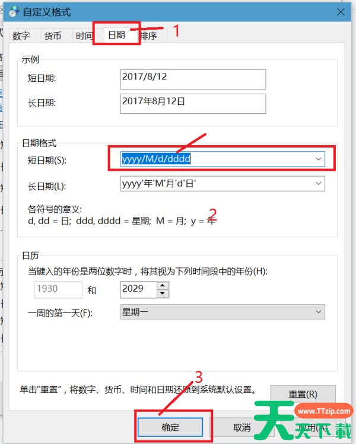
Task: Close the 自定义格式 dialog
Action: click(341, 12)
